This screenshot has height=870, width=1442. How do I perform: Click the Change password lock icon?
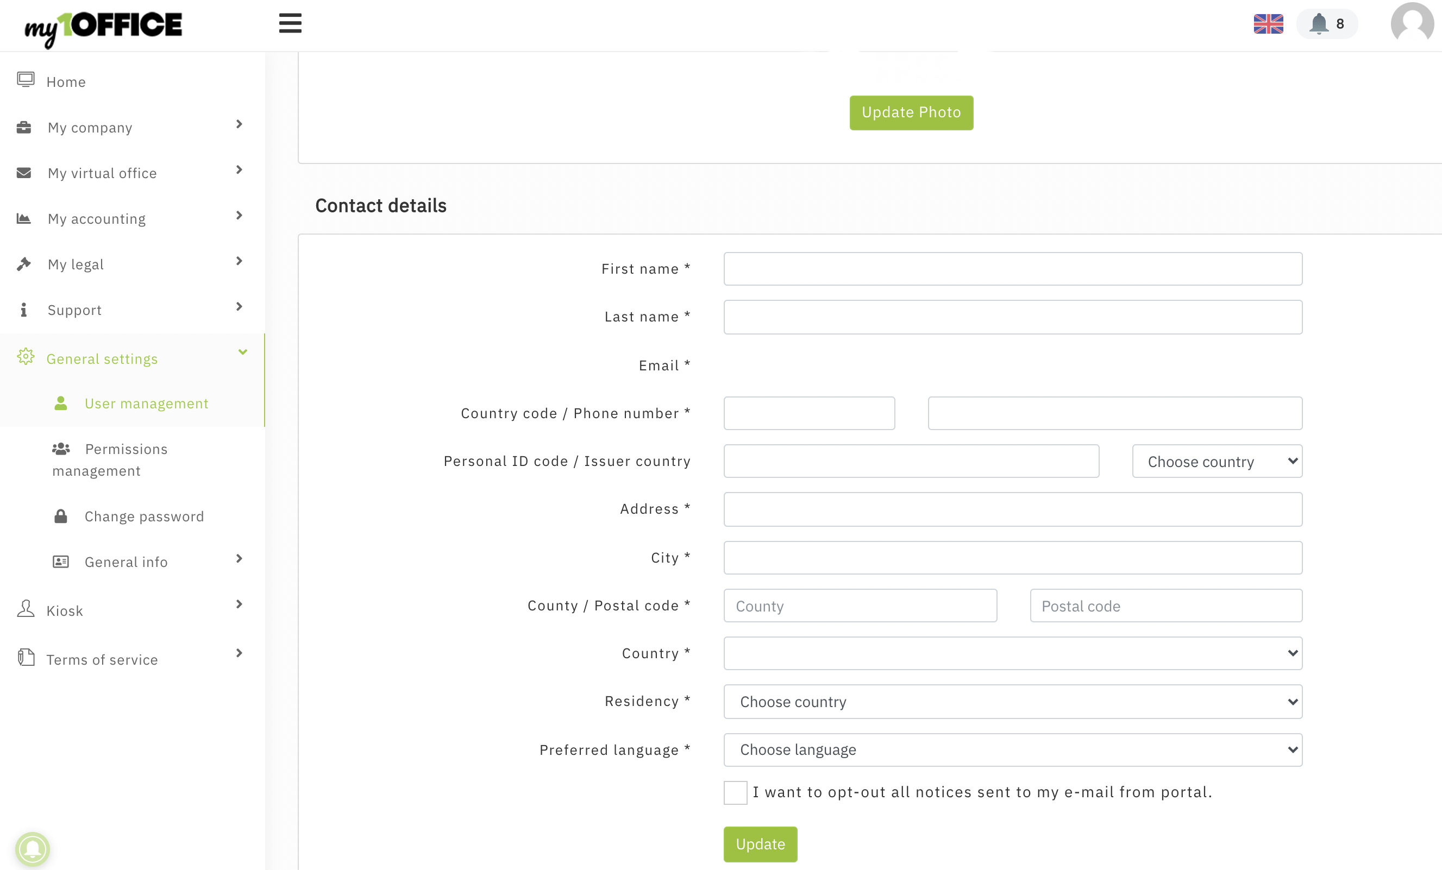(x=61, y=516)
